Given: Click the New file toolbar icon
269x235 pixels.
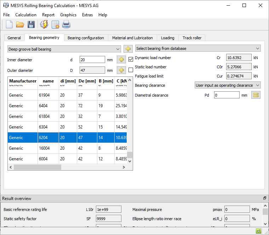Looking at the screenshot, I should pyautogui.click(x=9, y=24).
